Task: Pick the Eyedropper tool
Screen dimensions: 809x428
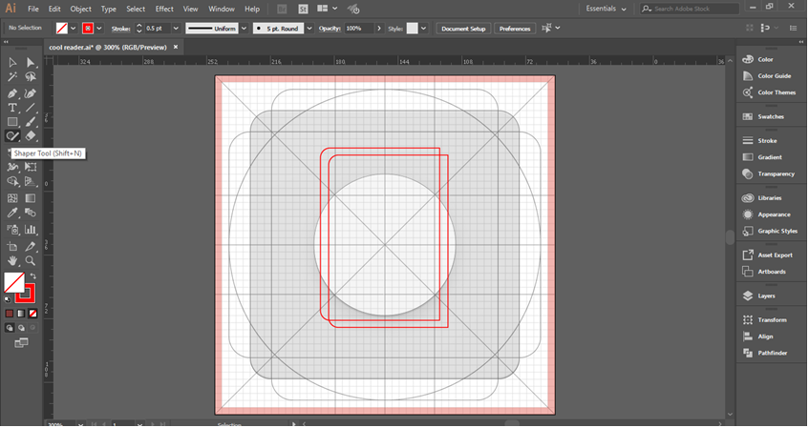Action: tap(12, 213)
